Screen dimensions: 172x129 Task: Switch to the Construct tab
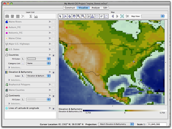tap(70, 8)
